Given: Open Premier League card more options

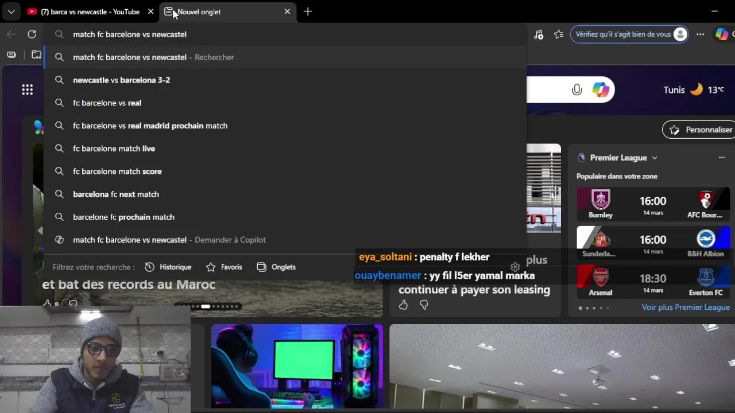Looking at the screenshot, I should point(722,158).
